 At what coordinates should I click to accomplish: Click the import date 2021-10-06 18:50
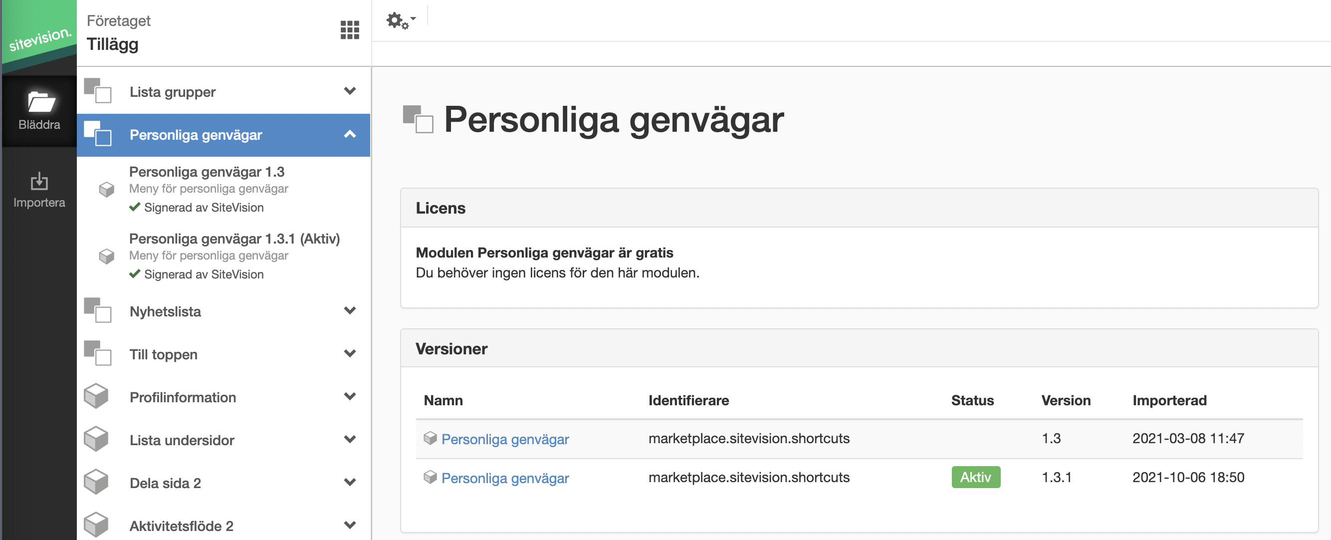tap(1188, 477)
